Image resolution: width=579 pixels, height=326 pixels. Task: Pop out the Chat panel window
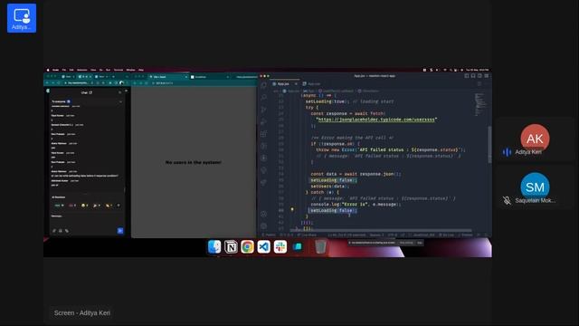[90, 92]
